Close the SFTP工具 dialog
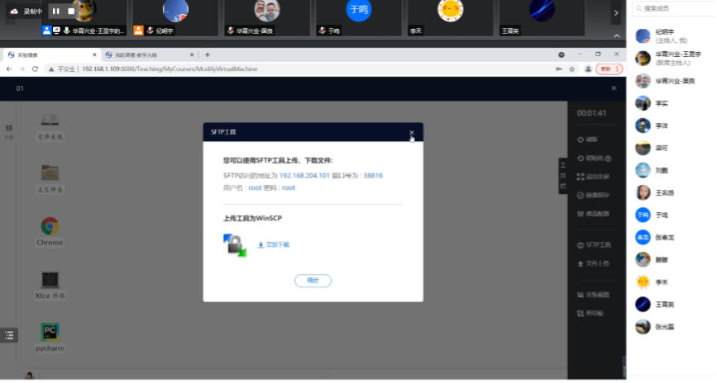 pos(411,132)
